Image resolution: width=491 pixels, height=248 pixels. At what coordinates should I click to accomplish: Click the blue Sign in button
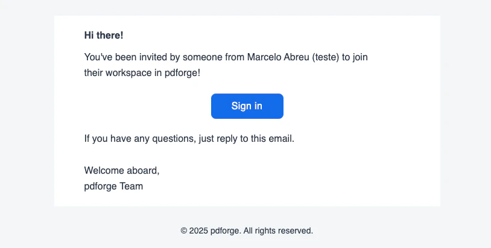click(247, 106)
